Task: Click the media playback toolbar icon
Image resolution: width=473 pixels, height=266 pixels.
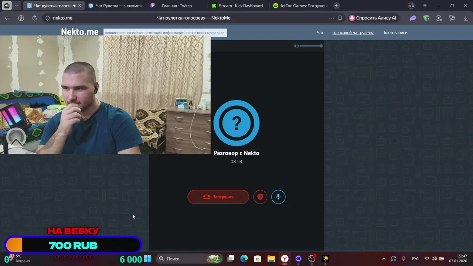Action: [439, 18]
